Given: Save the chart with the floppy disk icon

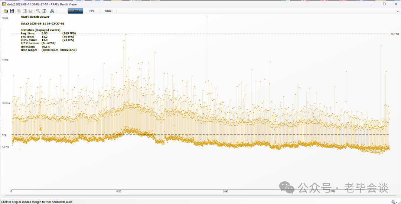Looking at the screenshot, I should click(x=12, y=11).
